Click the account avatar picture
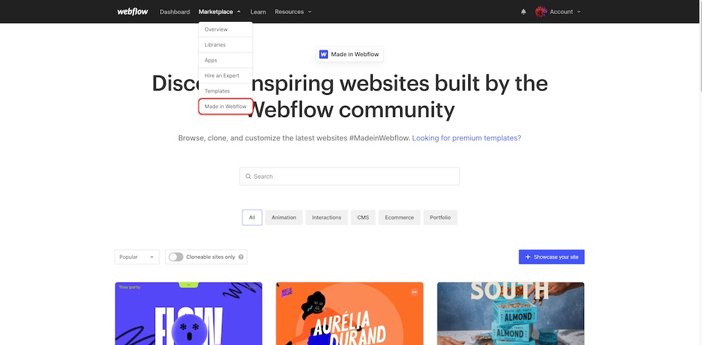 tap(541, 12)
